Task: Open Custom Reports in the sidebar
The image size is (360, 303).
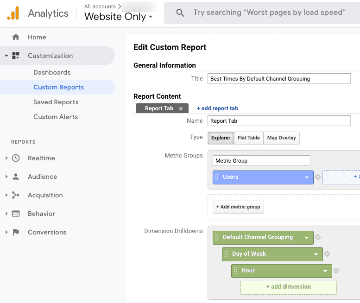Action: (58, 87)
